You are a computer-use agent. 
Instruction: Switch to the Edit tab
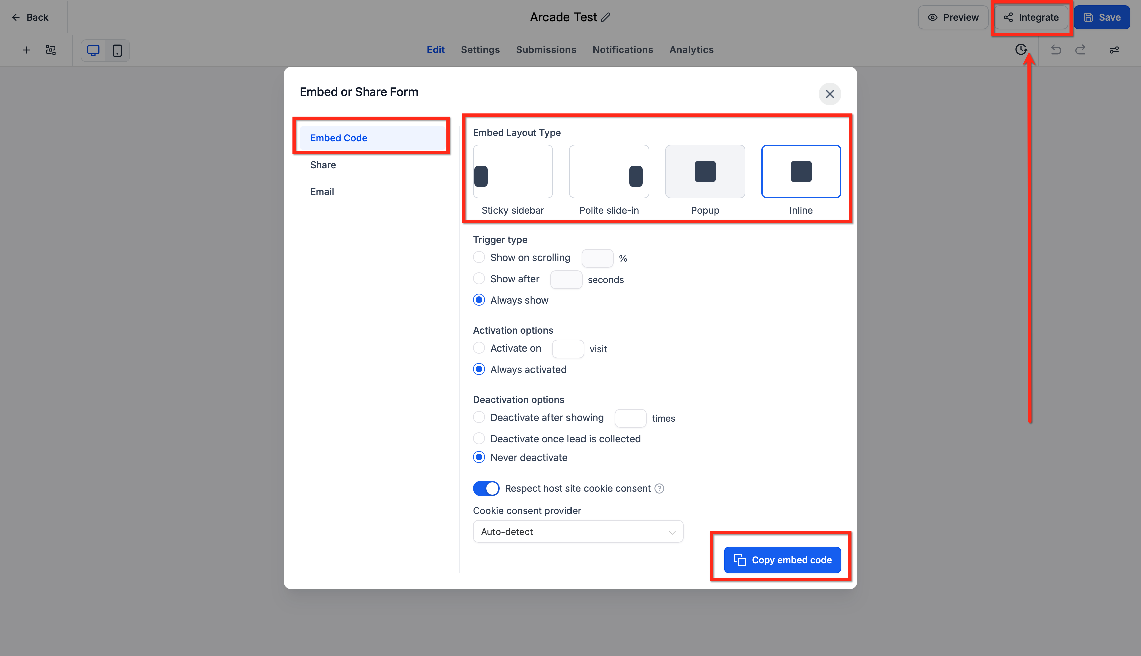[436, 50]
